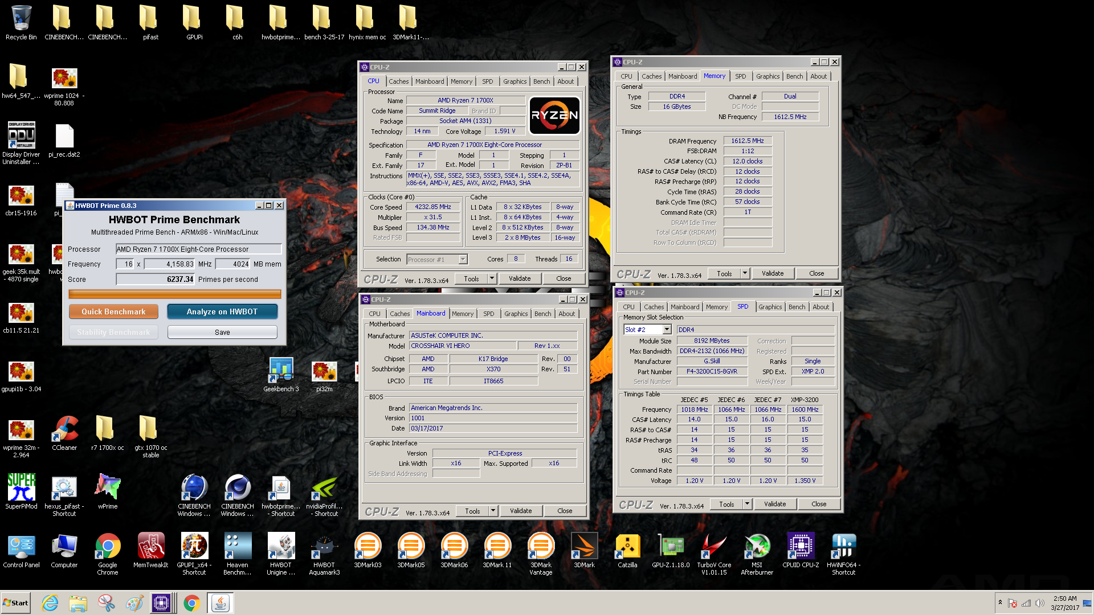1094x615 pixels.
Task: Launch the pi32m shortcut icon
Action: point(324,375)
